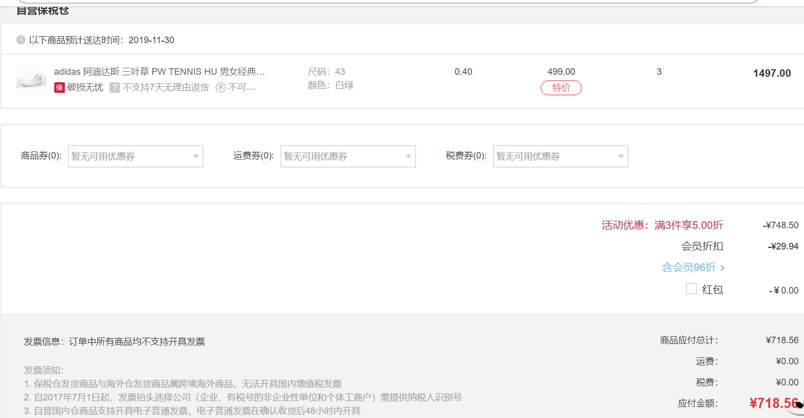Click the weight value 0.40
Viewport: 804px width, 418px height.
pyautogui.click(x=463, y=72)
